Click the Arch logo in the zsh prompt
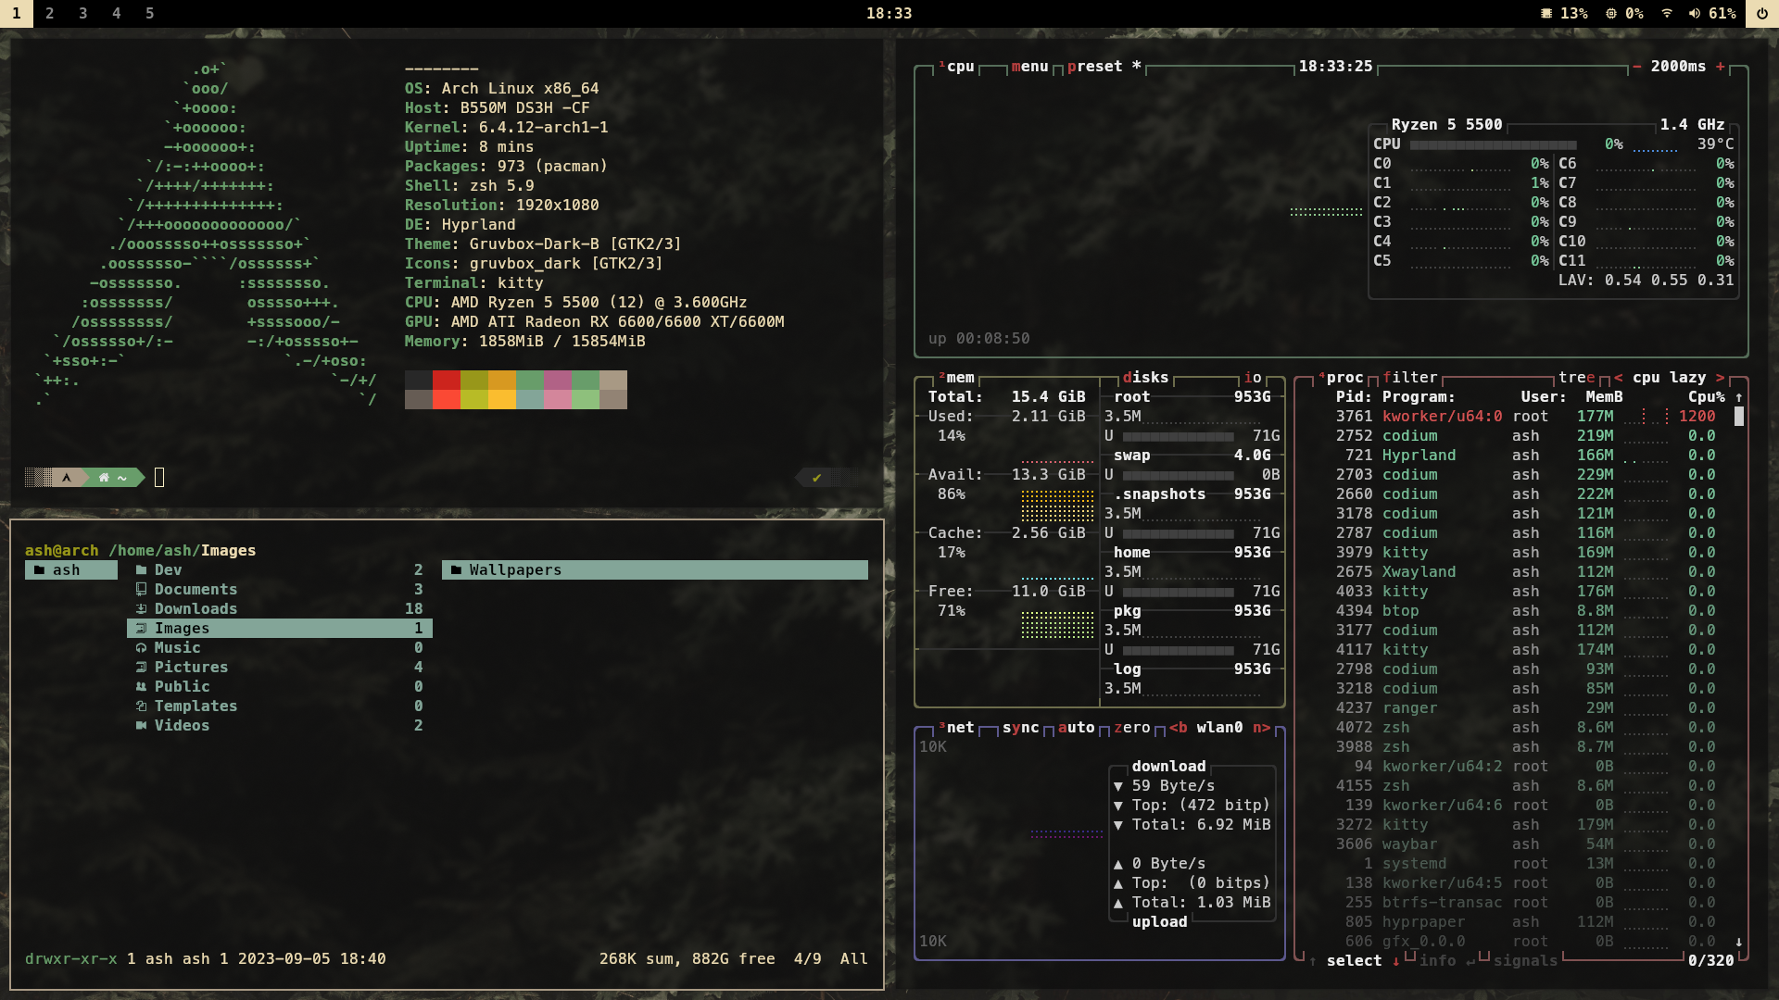Screen dimensions: 1779x1000 click(66, 478)
